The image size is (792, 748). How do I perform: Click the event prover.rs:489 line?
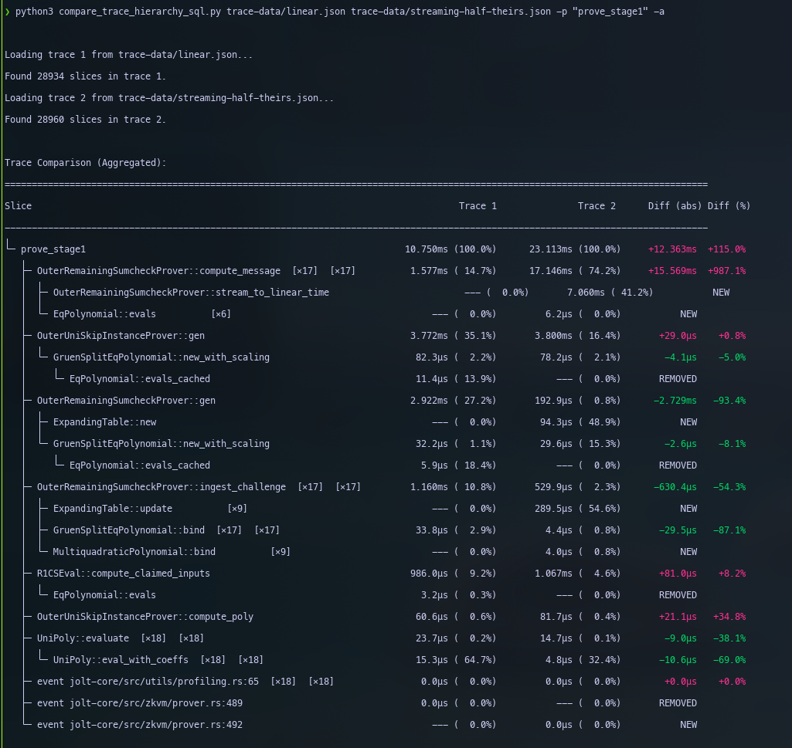pyautogui.click(x=139, y=703)
